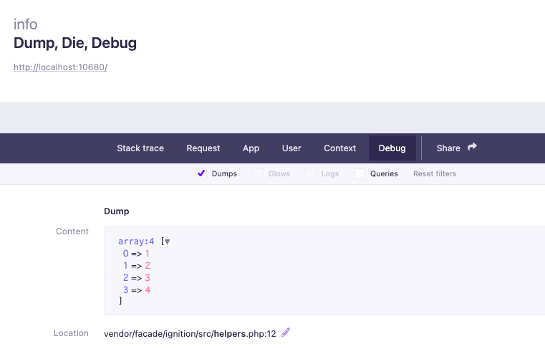Enable the Logs filter checkbox
The image size is (545, 349).
[x=311, y=173]
